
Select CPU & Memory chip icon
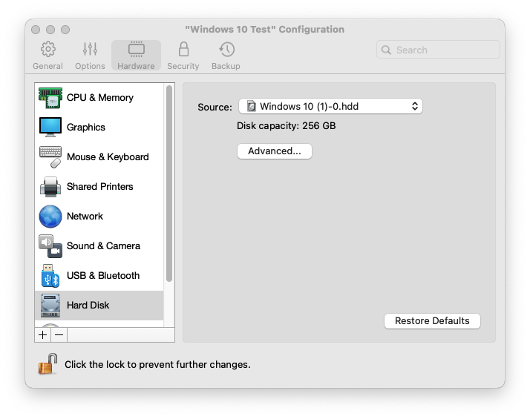[50, 98]
